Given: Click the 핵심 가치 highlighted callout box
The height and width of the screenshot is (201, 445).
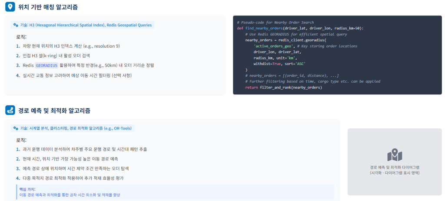Looking at the screenshot, I should [x=174, y=192].
